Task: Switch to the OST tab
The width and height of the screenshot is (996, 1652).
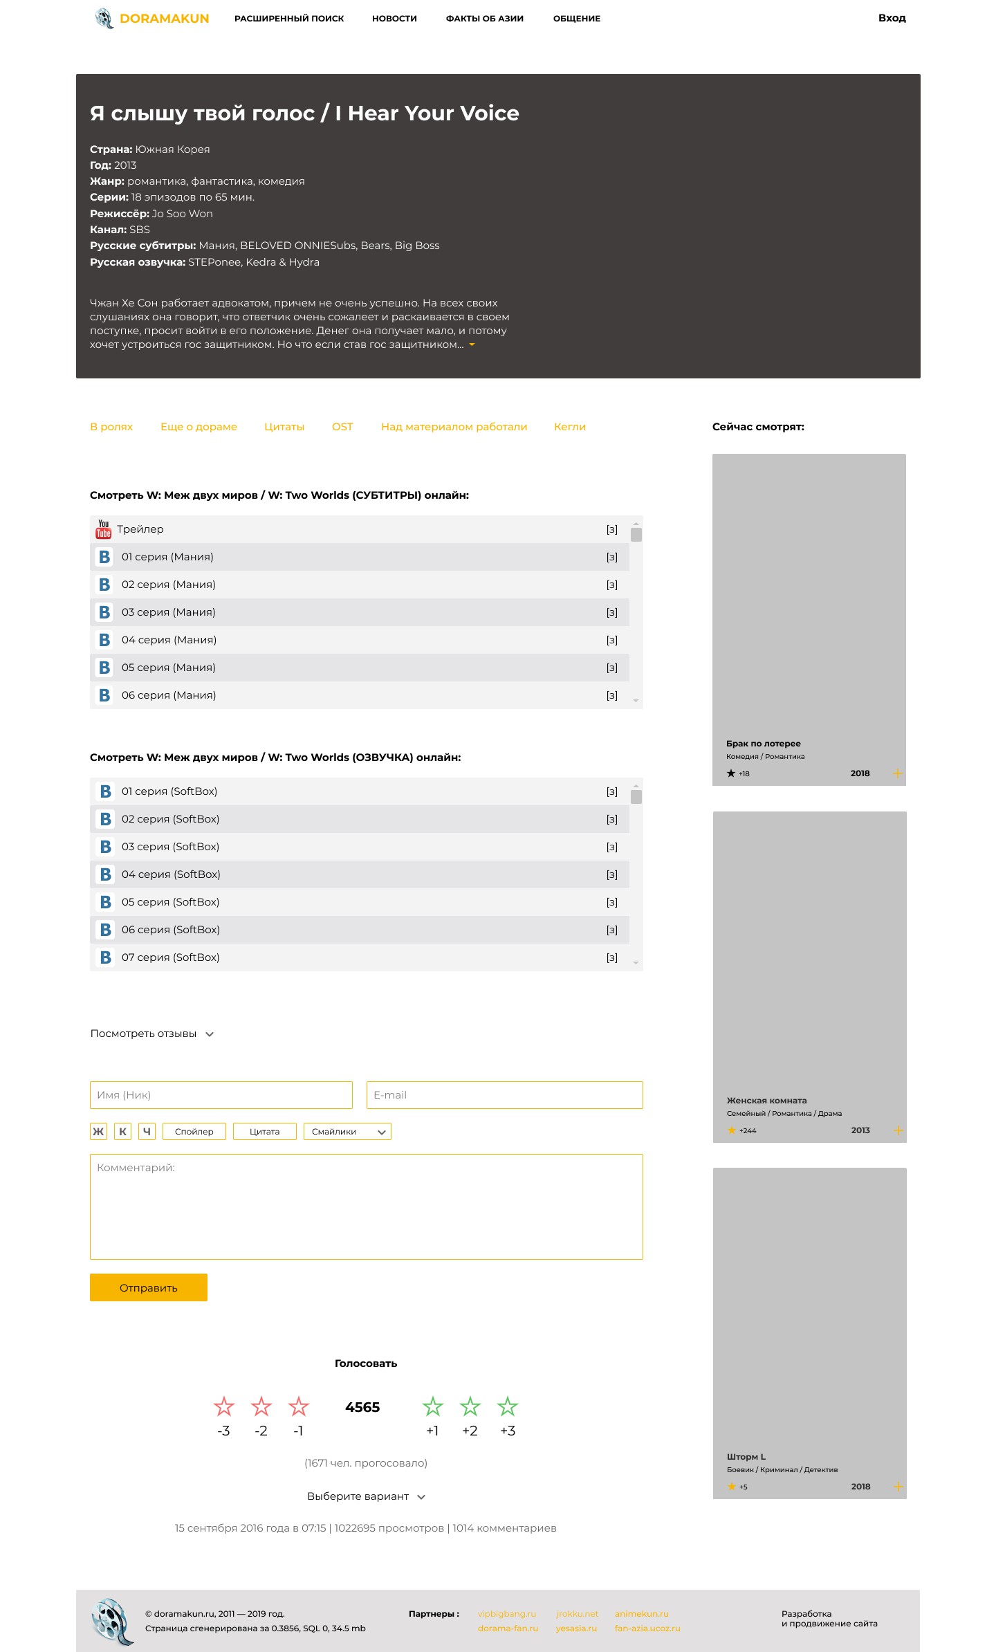Action: coord(342,427)
